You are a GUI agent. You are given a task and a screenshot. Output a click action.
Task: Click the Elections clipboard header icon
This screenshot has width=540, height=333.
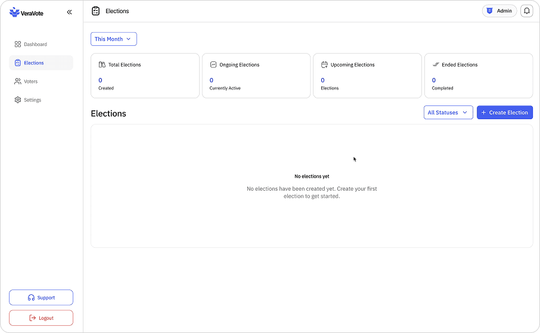click(96, 11)
